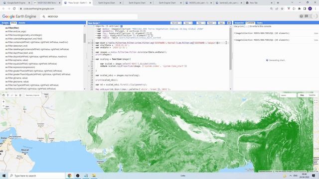
Task: Toggle fullscreen map view
Action: (316, 101)
